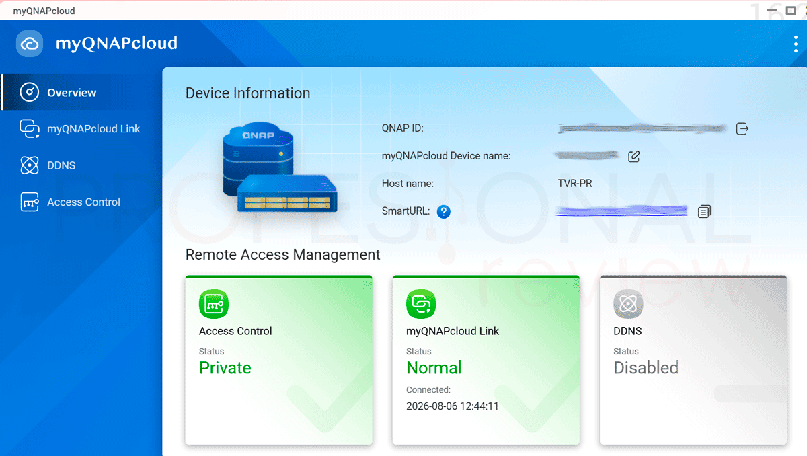Image resolution: width=807 pixels, height=456 pixels.
Task: Click the Disabled status text
Action: click(646, 368)
